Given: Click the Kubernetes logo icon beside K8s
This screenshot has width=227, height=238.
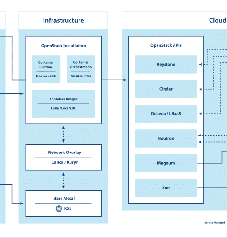Looking at the screenshot, I should tap(59, 209).
